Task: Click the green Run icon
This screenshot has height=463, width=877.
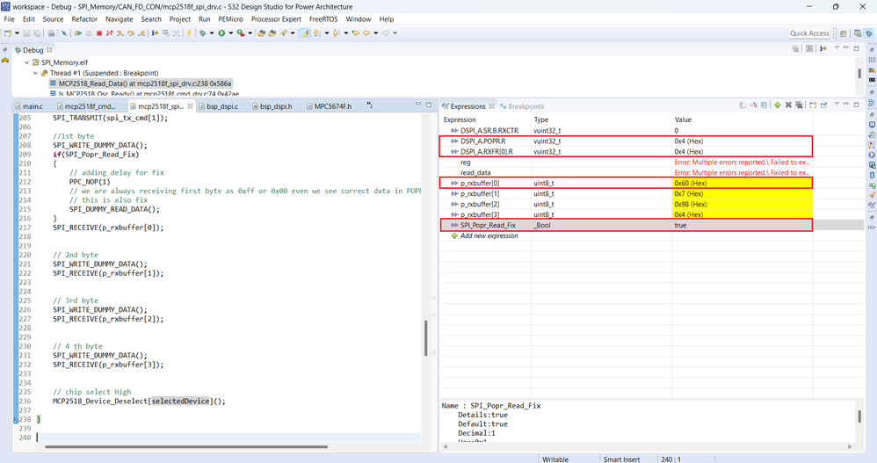Action: click(221, 33)
